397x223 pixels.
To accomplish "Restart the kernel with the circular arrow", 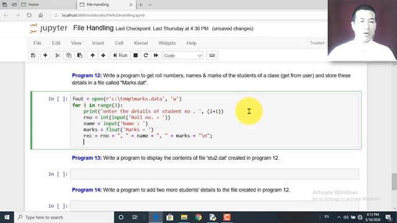I will [146, 55].
